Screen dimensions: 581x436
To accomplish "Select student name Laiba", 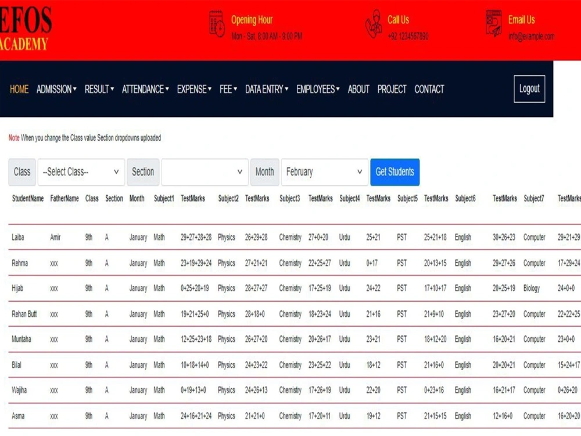I will tap(18, 237).
